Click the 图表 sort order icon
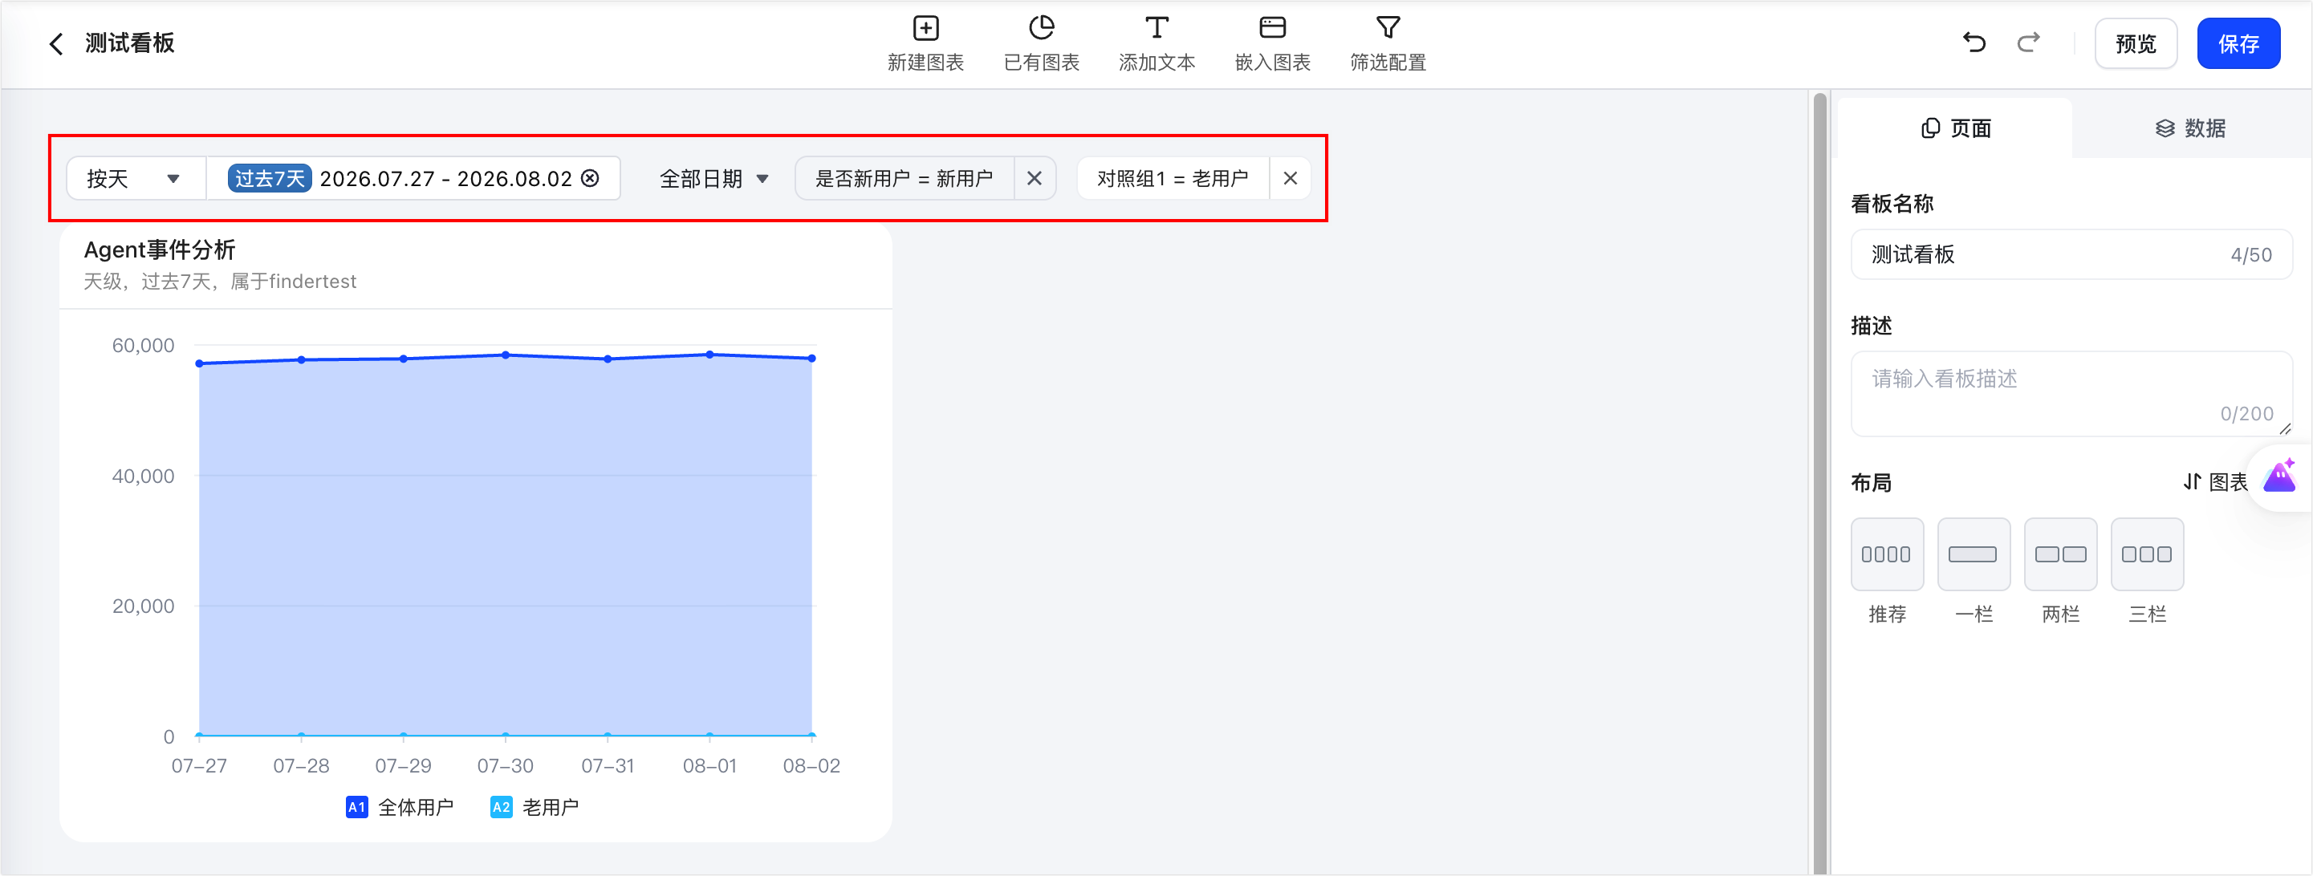2313x876 pixels. click(2192, 482)
